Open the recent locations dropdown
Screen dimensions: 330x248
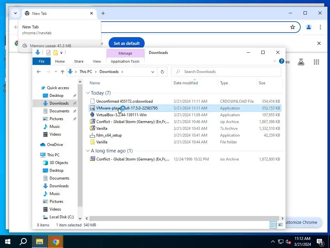click(x=56, y=72)
